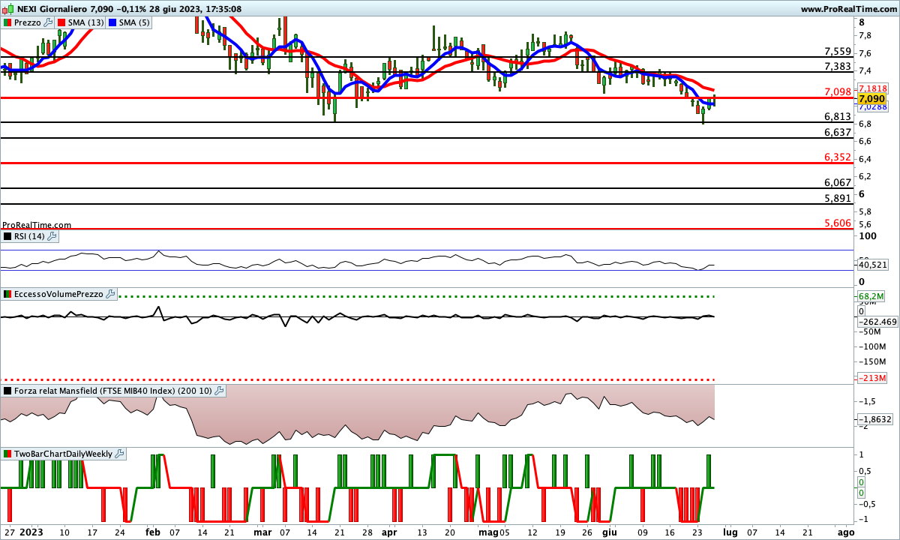
Task: Click the 6,637 price level label
Action: coord(838,133)
